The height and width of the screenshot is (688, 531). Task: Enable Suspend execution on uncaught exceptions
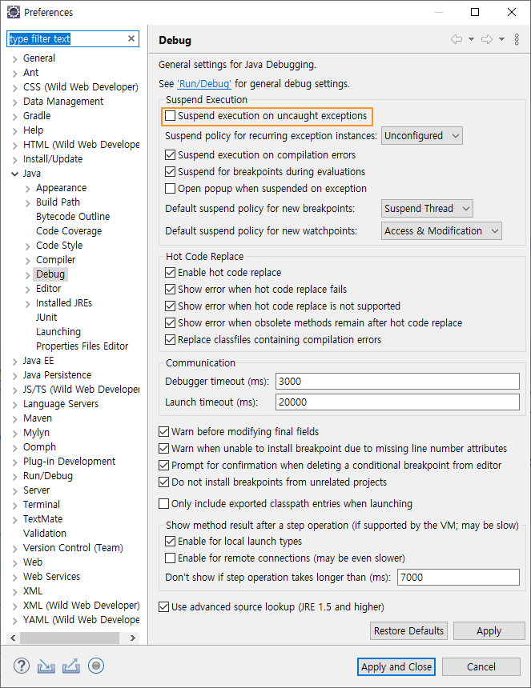click(170, 116)
